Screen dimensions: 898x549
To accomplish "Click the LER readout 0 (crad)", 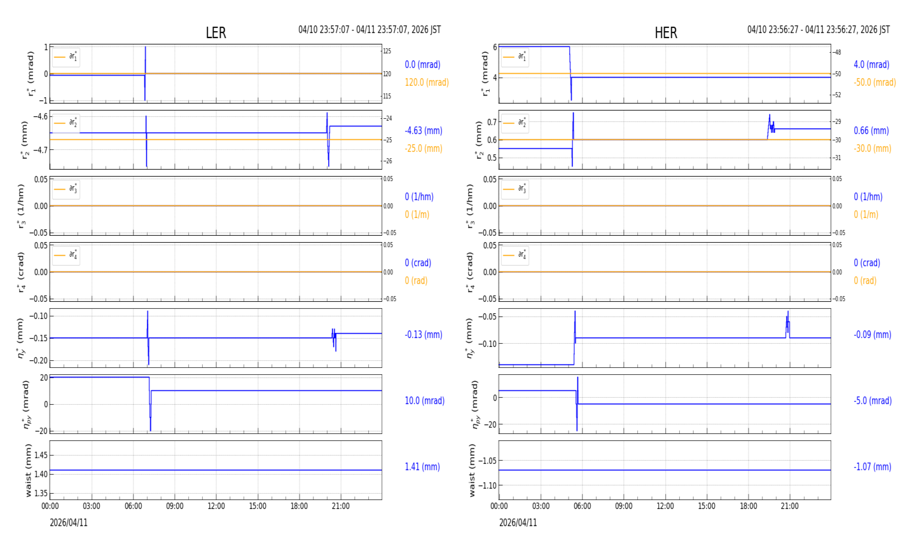I will (418, 263).
